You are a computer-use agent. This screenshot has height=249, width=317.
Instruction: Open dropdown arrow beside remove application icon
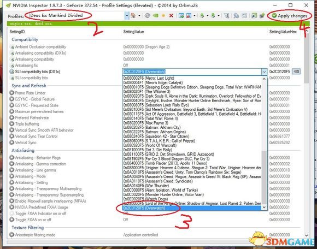(x=195, y=15)
